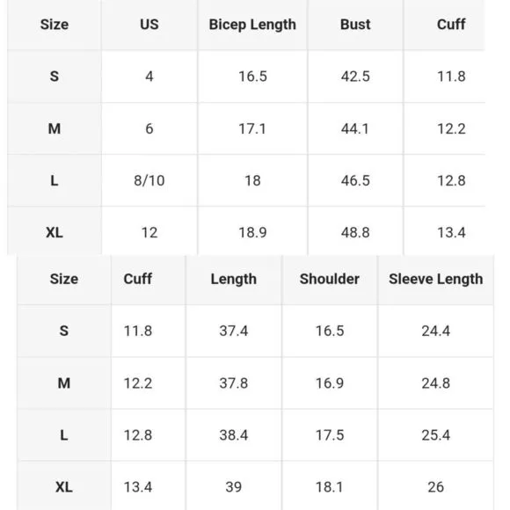This screenshot has width=510, height=510.
Task: Select the S row in top table
Action: (246, 76)
